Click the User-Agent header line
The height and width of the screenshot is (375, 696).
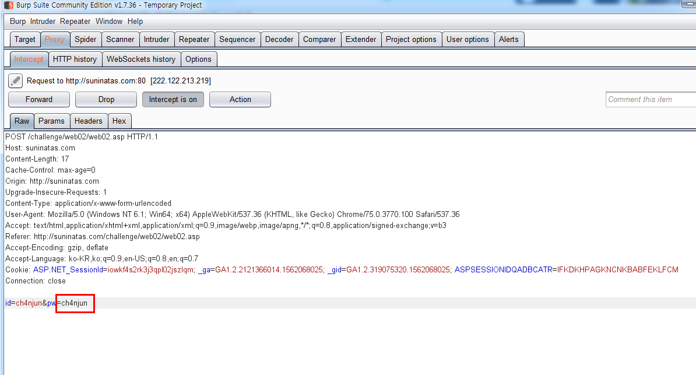point(233,215)
